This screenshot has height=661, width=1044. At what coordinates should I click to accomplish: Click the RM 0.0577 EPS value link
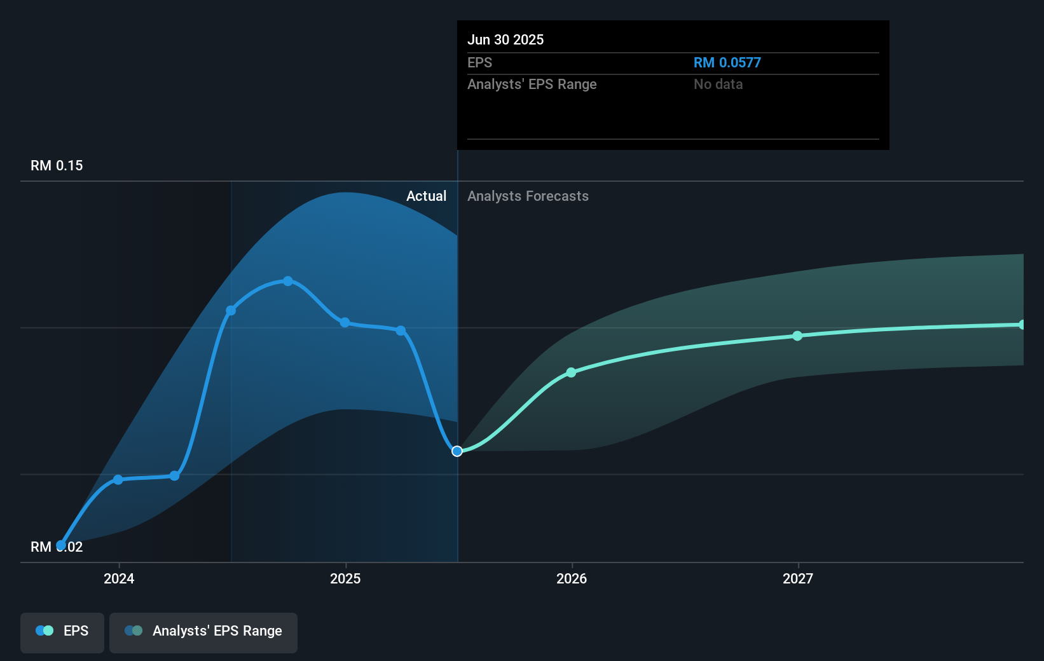(x=727, y=62)
